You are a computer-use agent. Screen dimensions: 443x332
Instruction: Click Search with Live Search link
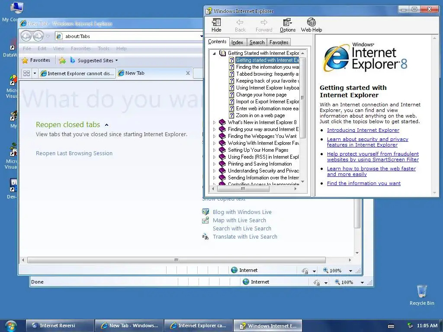pos(242,228)
